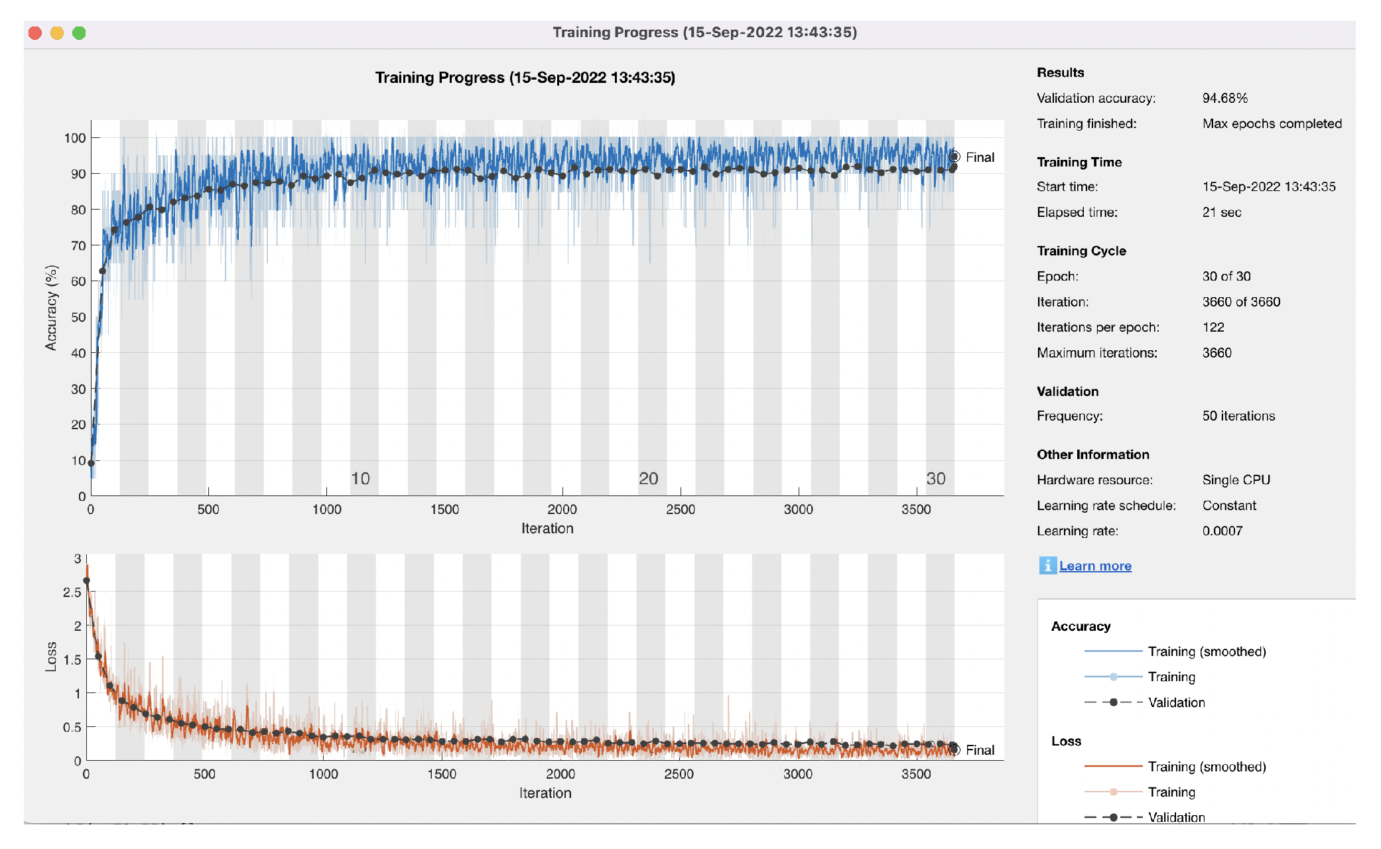
Task: Click the epoch 20 label on accuracy plot
Action: (648, 478)
